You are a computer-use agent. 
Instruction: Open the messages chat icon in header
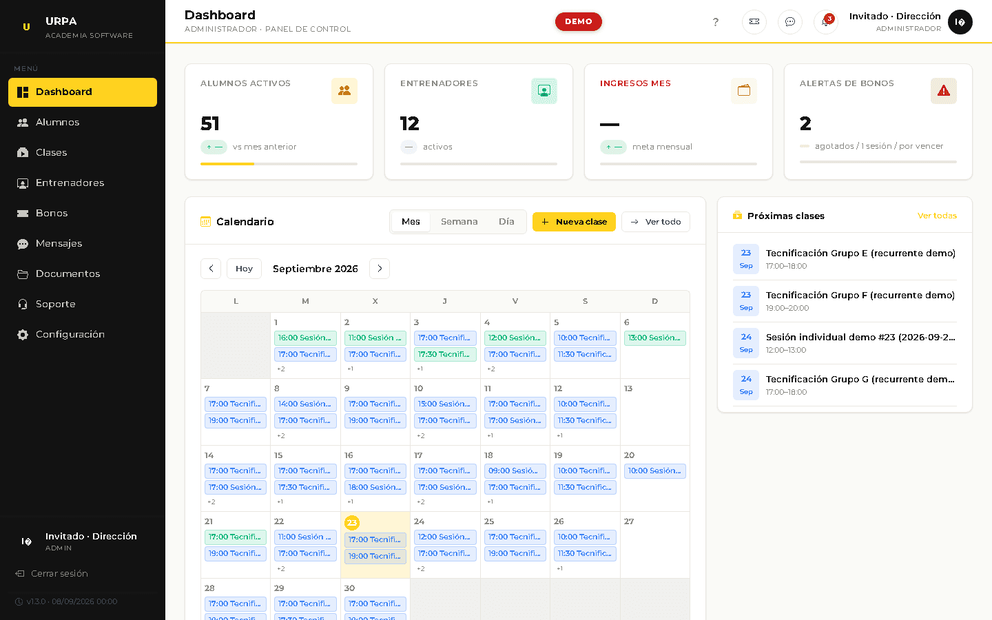790,22
